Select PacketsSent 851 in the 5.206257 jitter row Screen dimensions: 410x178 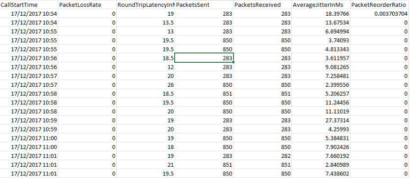[x=204, y=94]
